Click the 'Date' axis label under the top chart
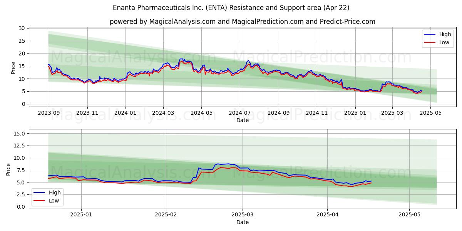Screen dimensions: 462x231 click(x=243, y=120)
